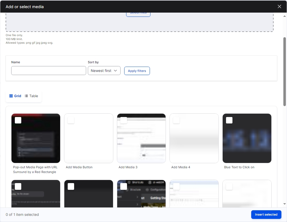The image size is (287, 222).
Task: Click 'Allowed types: png gif jpg jpeg svg' text
Action: click(x=29, y=43)
